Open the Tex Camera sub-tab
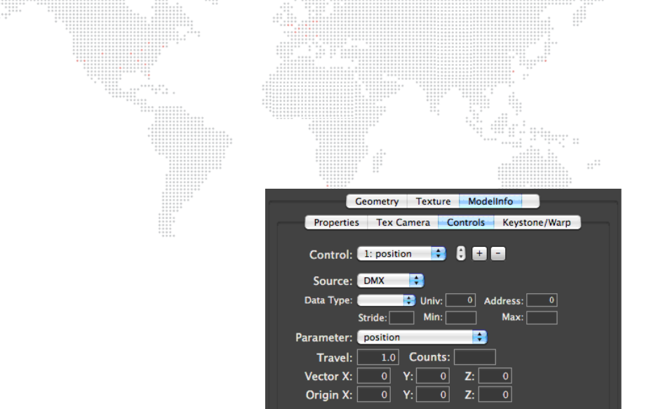Image resolution: width=656 pixels, height=409 pixels. click(x=403, y=222)
